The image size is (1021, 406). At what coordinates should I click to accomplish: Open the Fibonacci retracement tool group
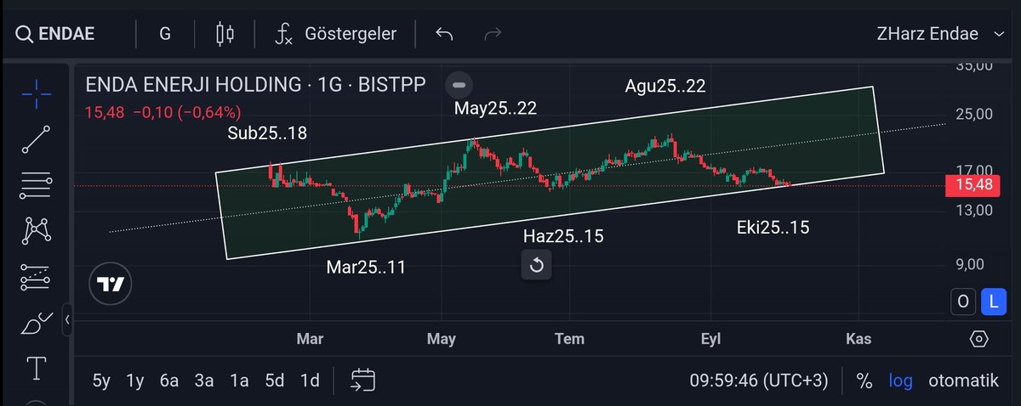[x=36, y=184]
